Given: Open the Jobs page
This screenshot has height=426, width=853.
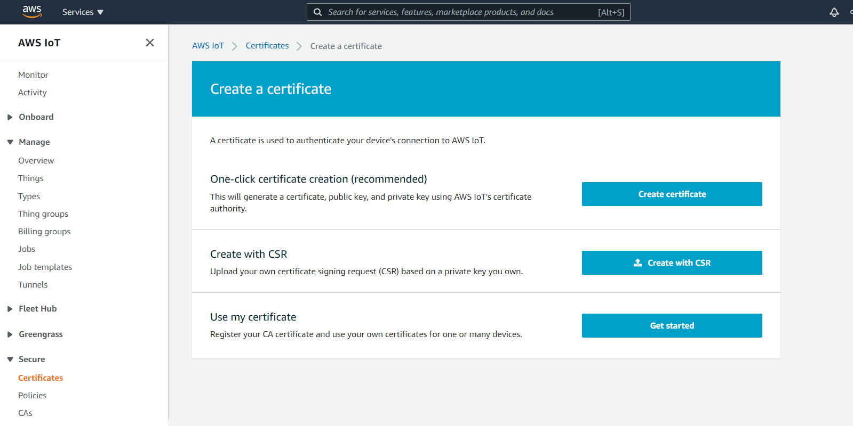Looking at the screenshot, I should pos(27,249).
